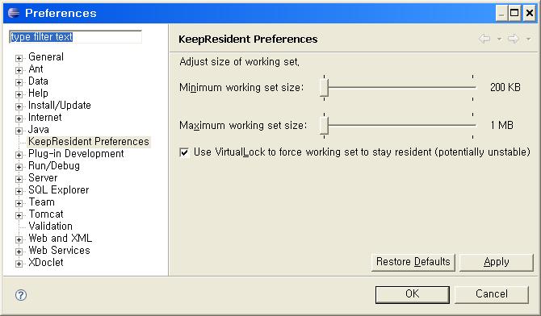The width and height of the screenshot is (541, 316).
Task: Click the forward navigation arrow icon
Action: [x=514, y=39]
